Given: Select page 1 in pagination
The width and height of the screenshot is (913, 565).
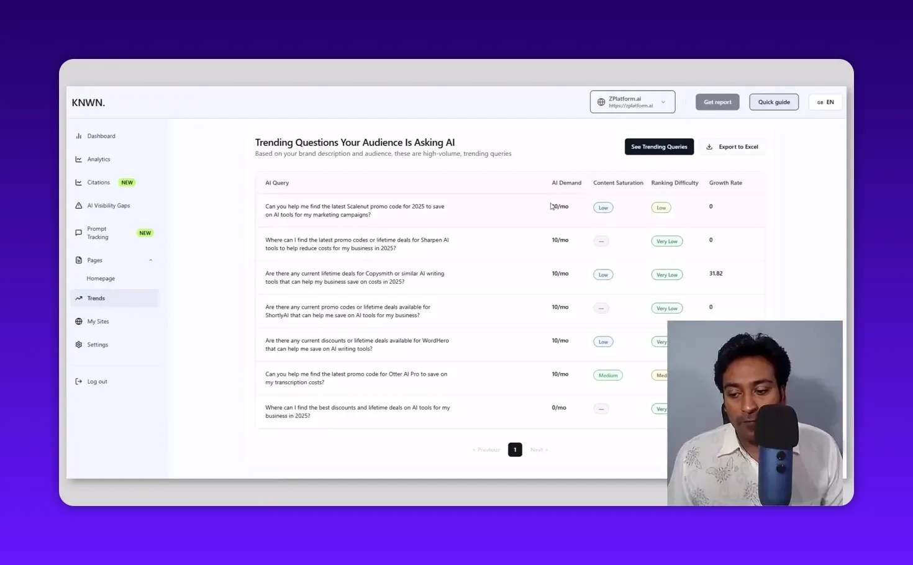Looking at the screenshot, I should click(x=515, y=450).
